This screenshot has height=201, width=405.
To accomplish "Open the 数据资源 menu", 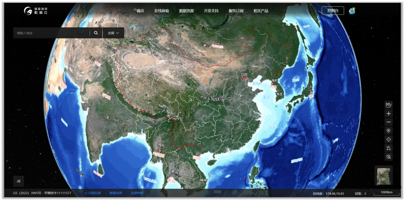I will coord(186,11).
